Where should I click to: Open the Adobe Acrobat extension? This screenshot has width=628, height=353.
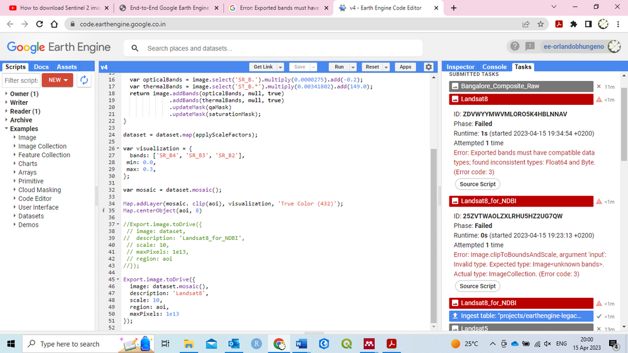(x=559, y=24)
